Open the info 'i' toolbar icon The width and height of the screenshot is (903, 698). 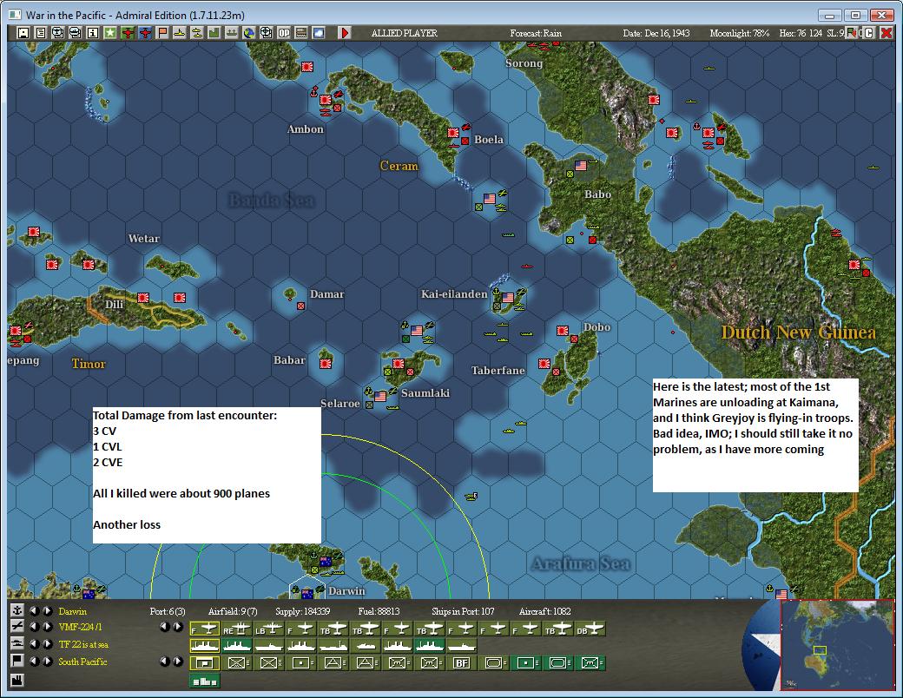[93, 33]
